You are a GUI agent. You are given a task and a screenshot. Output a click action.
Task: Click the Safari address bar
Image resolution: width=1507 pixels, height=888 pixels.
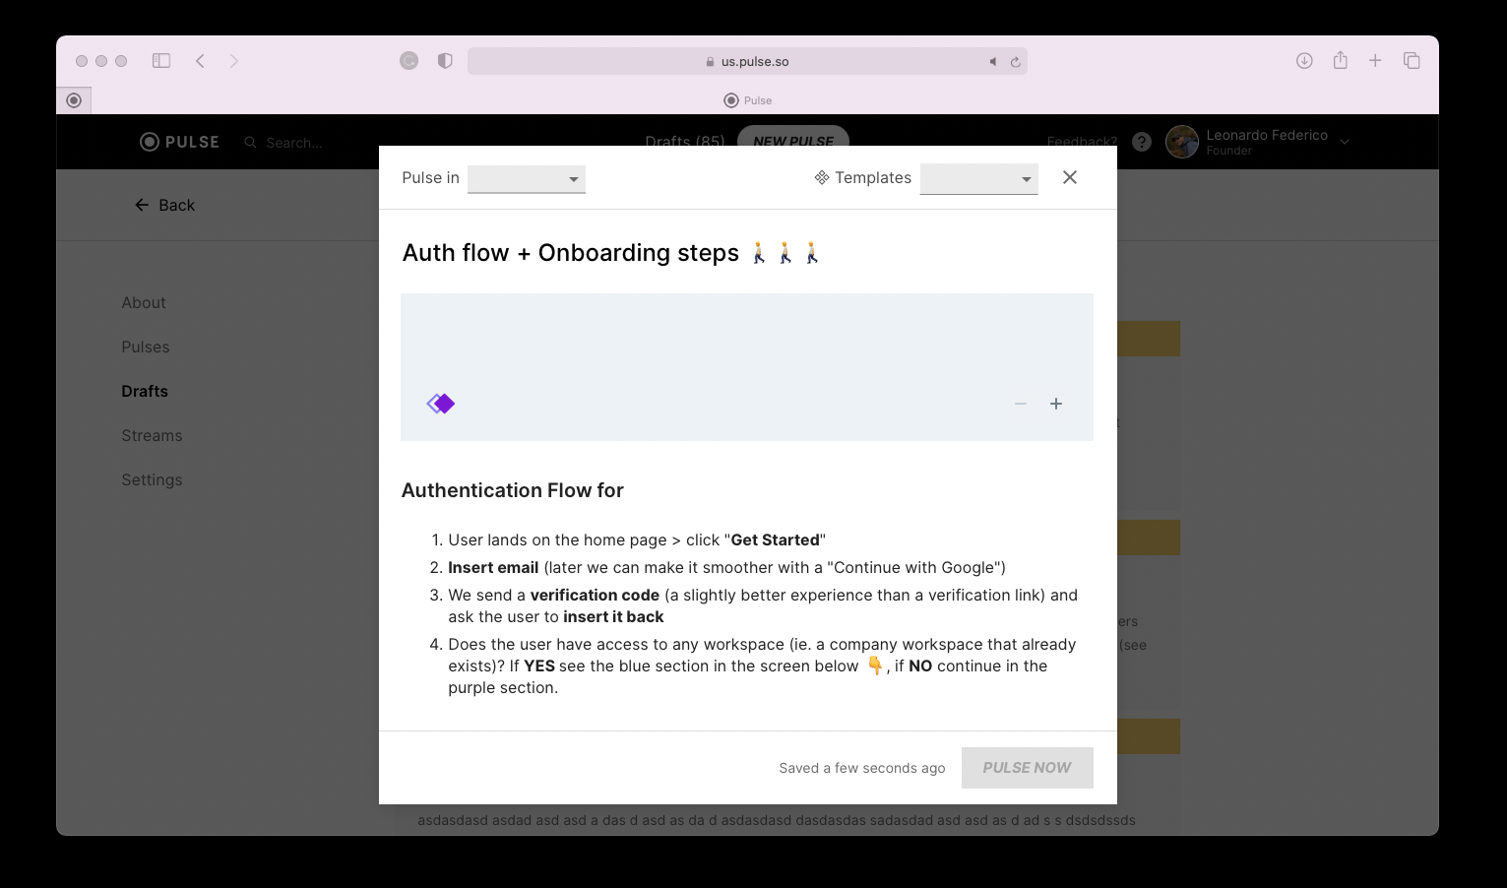[748, 61]
